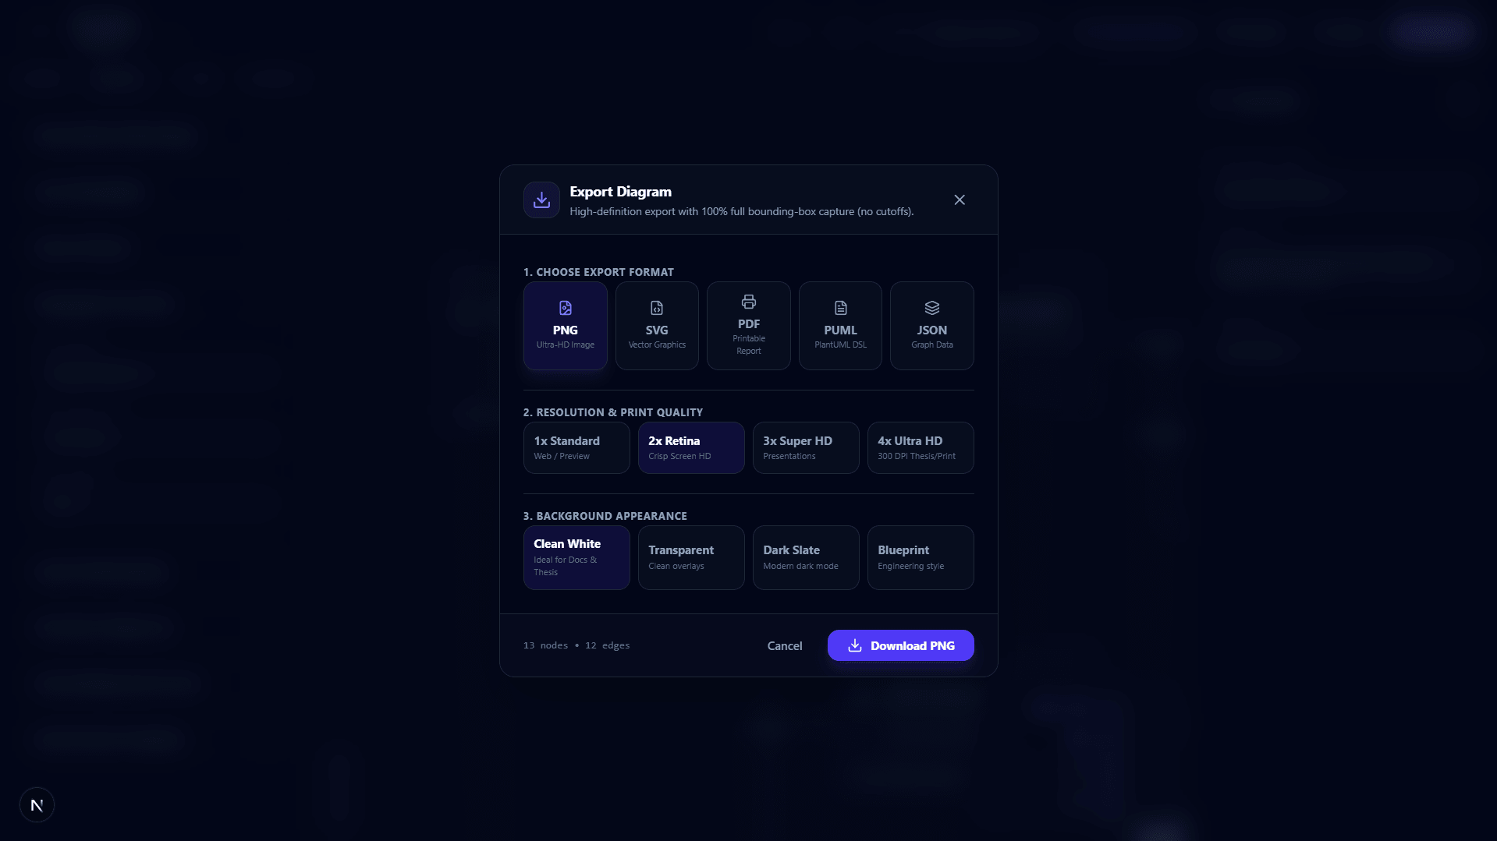This screenshot has width=1497, height=841.
Task: Choose the JSON Graph Data format
Action: (x=931, y=326)
